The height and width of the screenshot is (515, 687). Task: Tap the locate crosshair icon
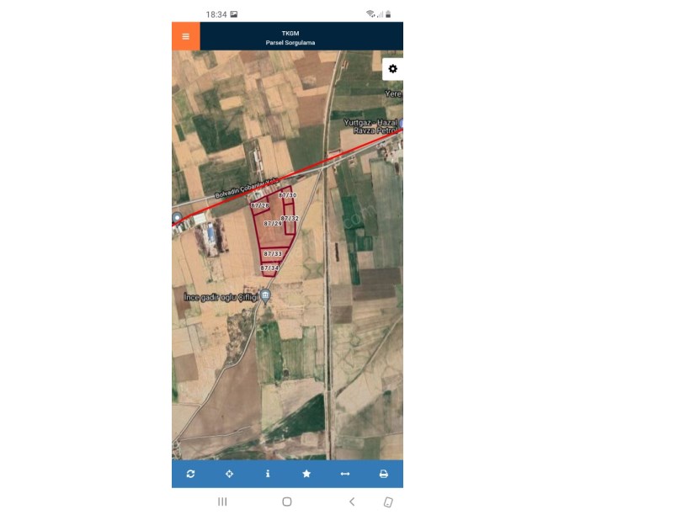pyautogui.click(x=229, y=474)
